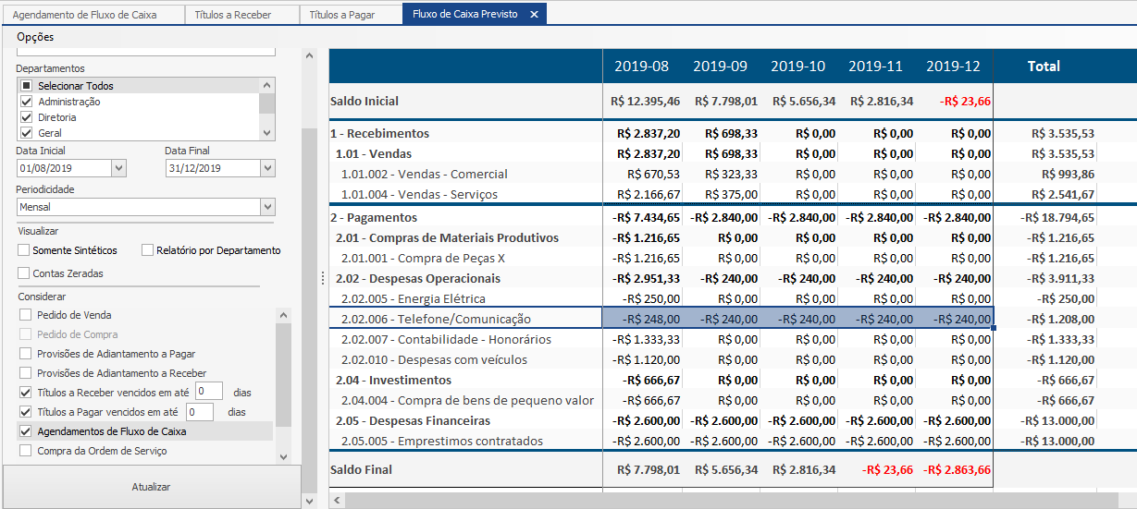This screenshot has height=509, width=1137.
Task: Switch to Agendamento de Fluxo de Caixa tab
Action: [x=84, y=15]
